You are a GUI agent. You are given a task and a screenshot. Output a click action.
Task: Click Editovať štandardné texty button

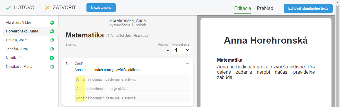click(x=308, y=9)
